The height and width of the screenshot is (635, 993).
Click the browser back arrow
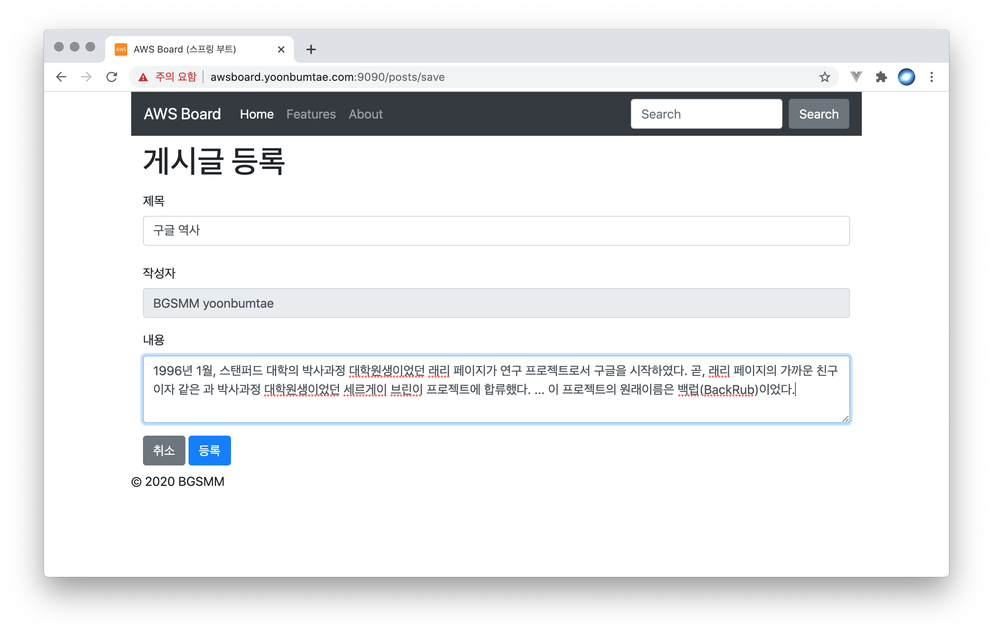point(61,77)
